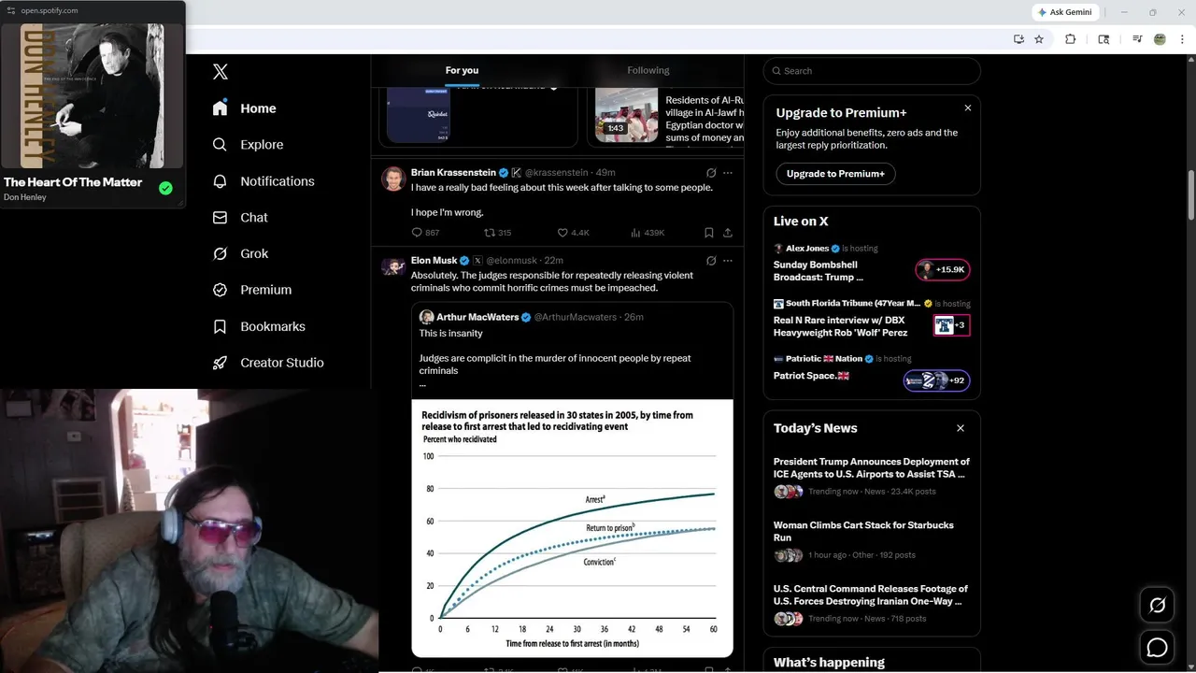Click the Search input field
Image resolution: width=1196 pixels, height=673 pixels.
coord(872,71)
